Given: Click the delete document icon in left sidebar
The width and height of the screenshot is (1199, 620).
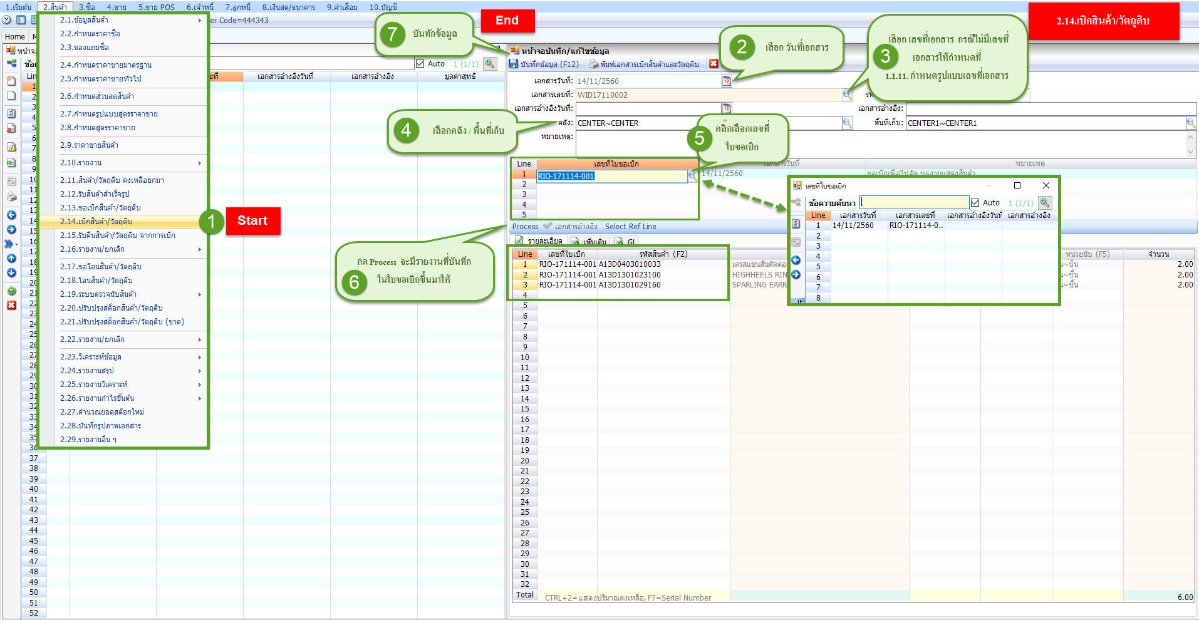Looking at the screenshot, I should tap(11, 128).
